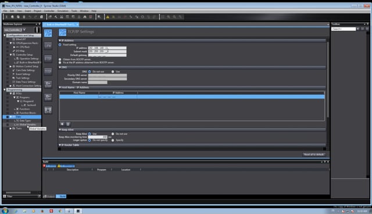The width and height of the screenshot is (372, 214).
Task: Set Linger option to Do not specify
Action: [x=90, y=140]
